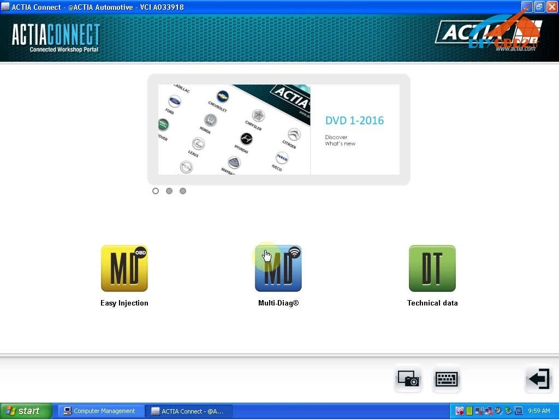
Task: Take a screenshot with the camera icon
Action: (408, 379)
